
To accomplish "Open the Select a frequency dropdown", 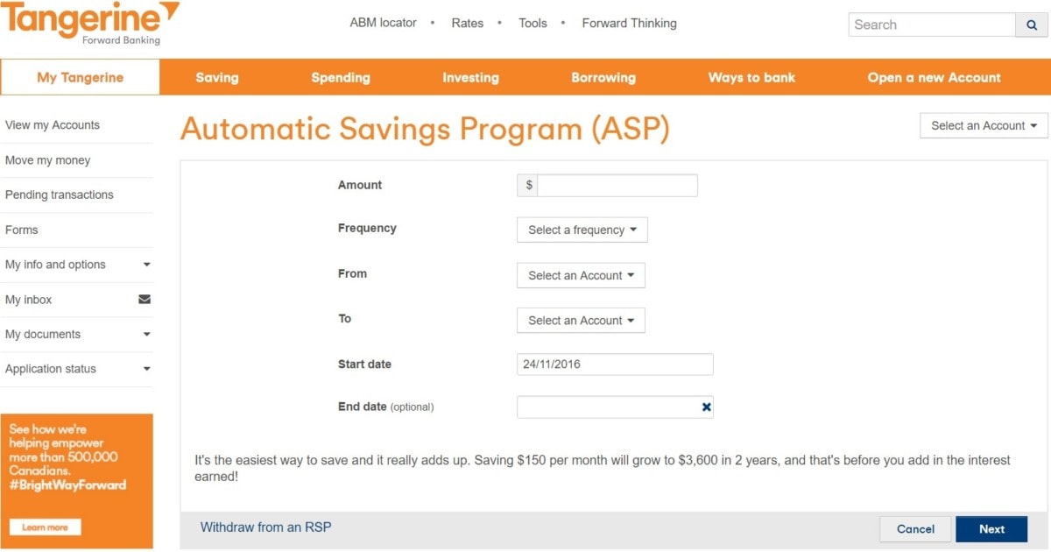I will [x=582, y=230].
